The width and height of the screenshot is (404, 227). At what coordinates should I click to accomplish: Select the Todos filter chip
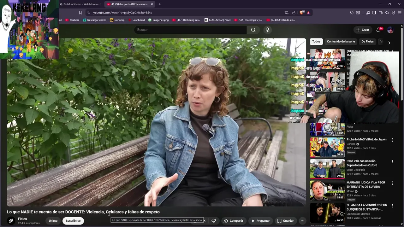click(316, 41)
